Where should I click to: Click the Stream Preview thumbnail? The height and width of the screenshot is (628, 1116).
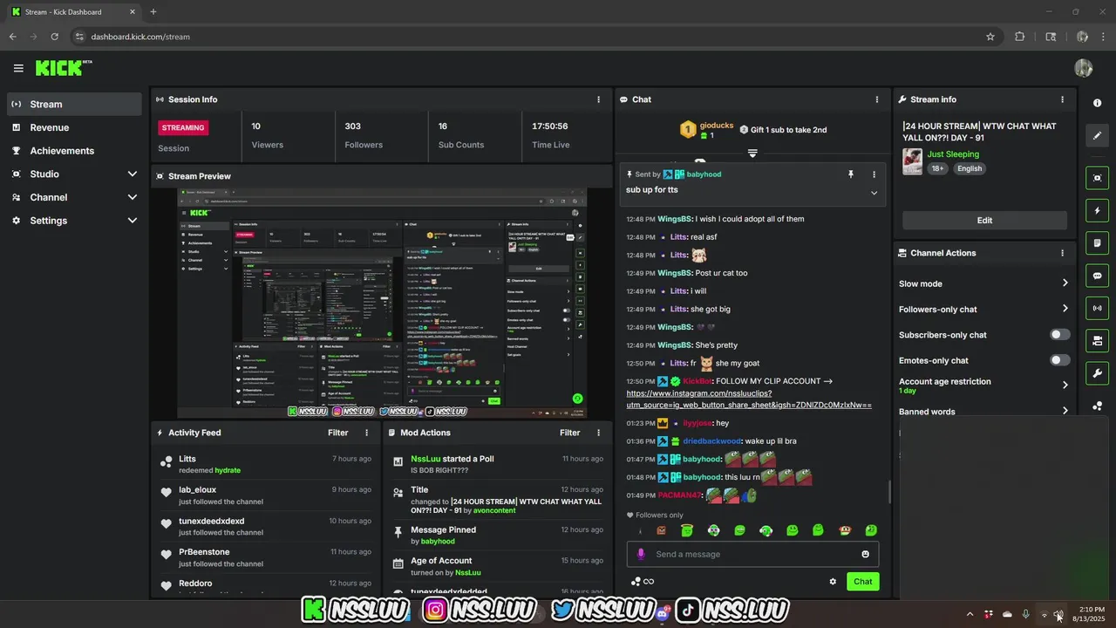click(x=382, y=304)
